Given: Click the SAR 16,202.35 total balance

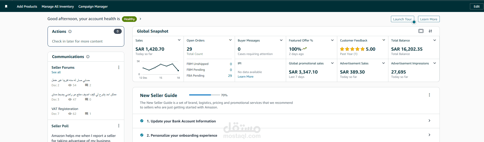Looking at the screenshot, I should point(407,49).
